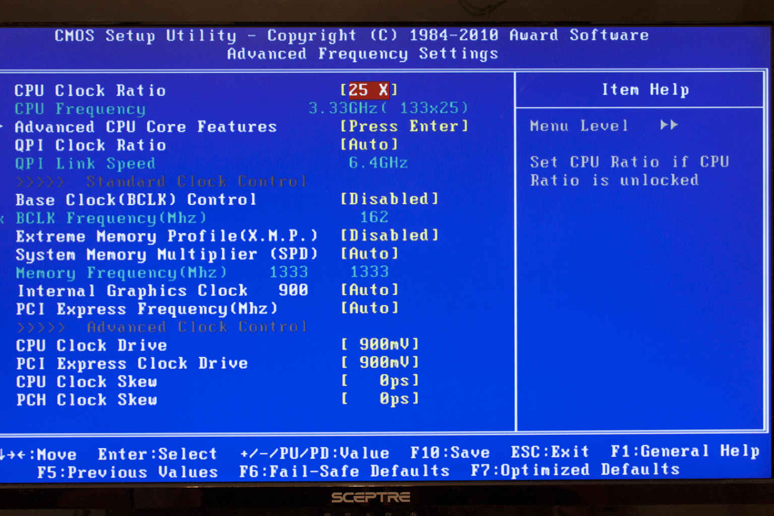Click the BCLK Frequency(Mhz) label
The height and width of the screenshot is (516, 774).
coord(111,218)
